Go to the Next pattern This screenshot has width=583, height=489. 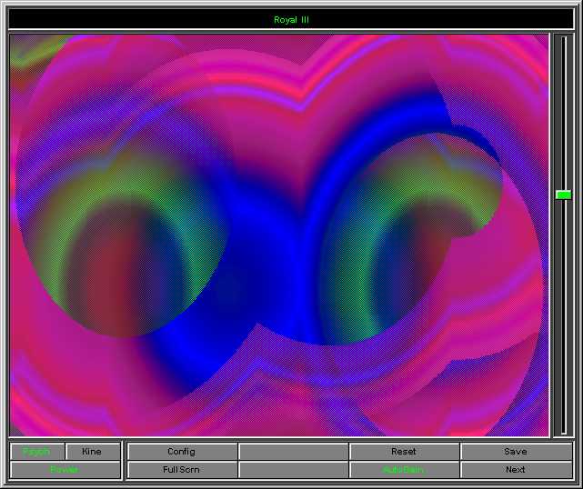516,470
